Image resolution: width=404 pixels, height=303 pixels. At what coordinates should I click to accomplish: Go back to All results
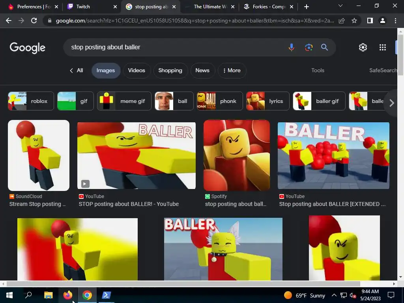[76, 70]
